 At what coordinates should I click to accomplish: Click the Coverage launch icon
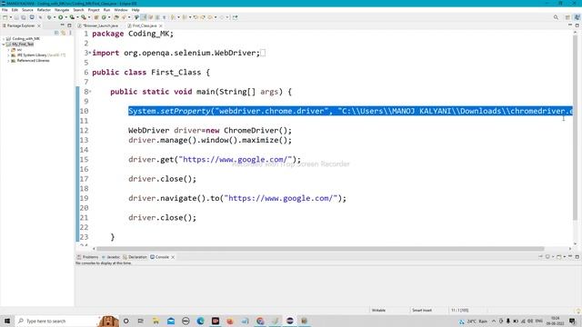72,17
